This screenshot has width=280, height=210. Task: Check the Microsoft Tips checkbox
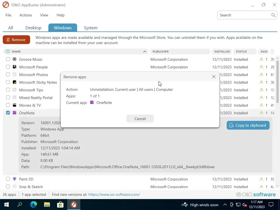(8, 90)
